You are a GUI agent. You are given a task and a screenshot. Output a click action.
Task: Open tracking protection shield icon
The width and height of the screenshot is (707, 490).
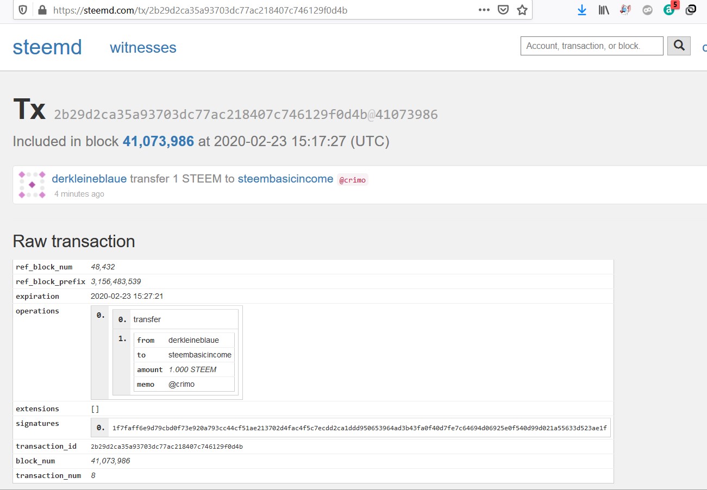pos(23,10)
